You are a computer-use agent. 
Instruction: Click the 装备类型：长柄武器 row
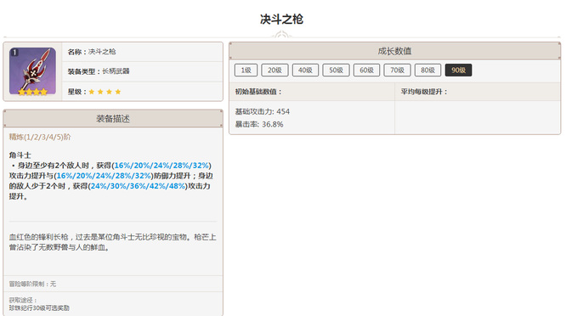click(142, 71)
